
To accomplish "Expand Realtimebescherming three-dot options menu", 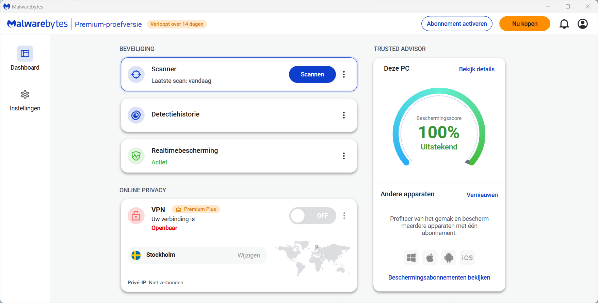I will tap(344, 156).
